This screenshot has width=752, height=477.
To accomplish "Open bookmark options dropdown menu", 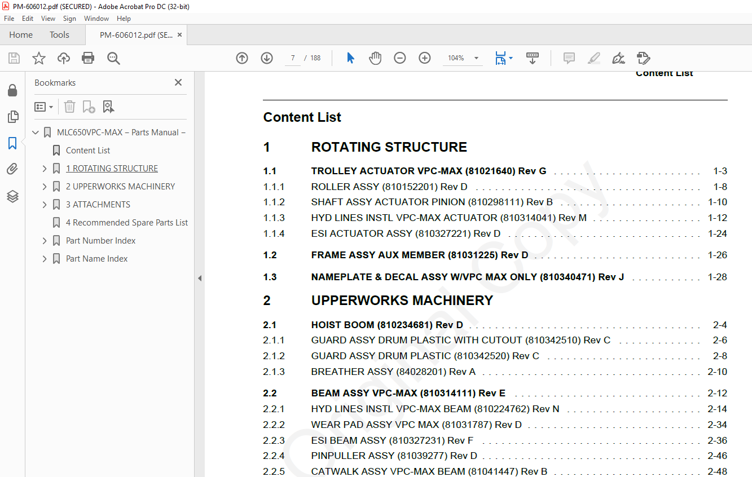I will [43, 107].
